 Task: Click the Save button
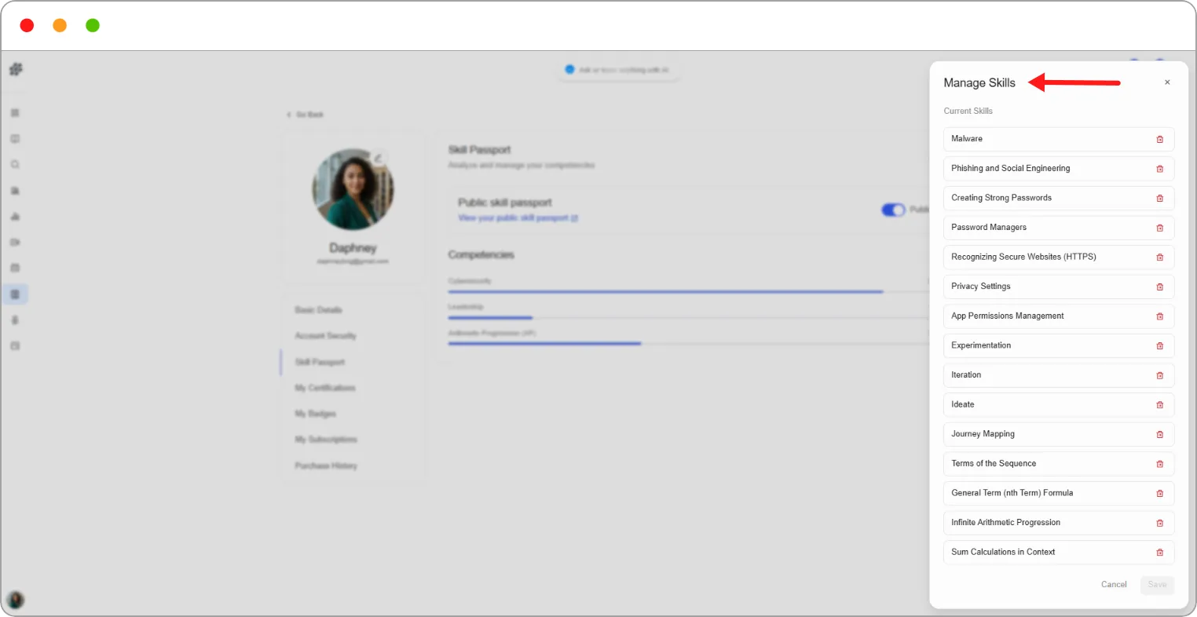click(x=1157, y=584)
